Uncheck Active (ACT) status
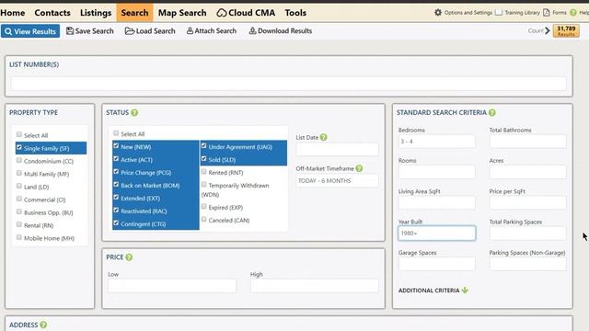Image resolution: width=589 pixels, height=331 pixels. pyautogui.click(x=116, y=159)
